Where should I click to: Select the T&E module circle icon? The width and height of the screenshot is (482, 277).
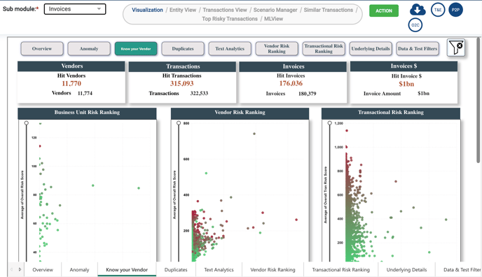coord(438,10)
